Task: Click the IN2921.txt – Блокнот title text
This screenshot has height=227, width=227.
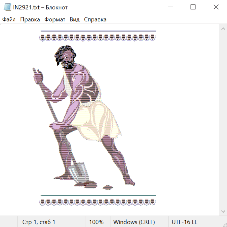Action: (40, 7)
